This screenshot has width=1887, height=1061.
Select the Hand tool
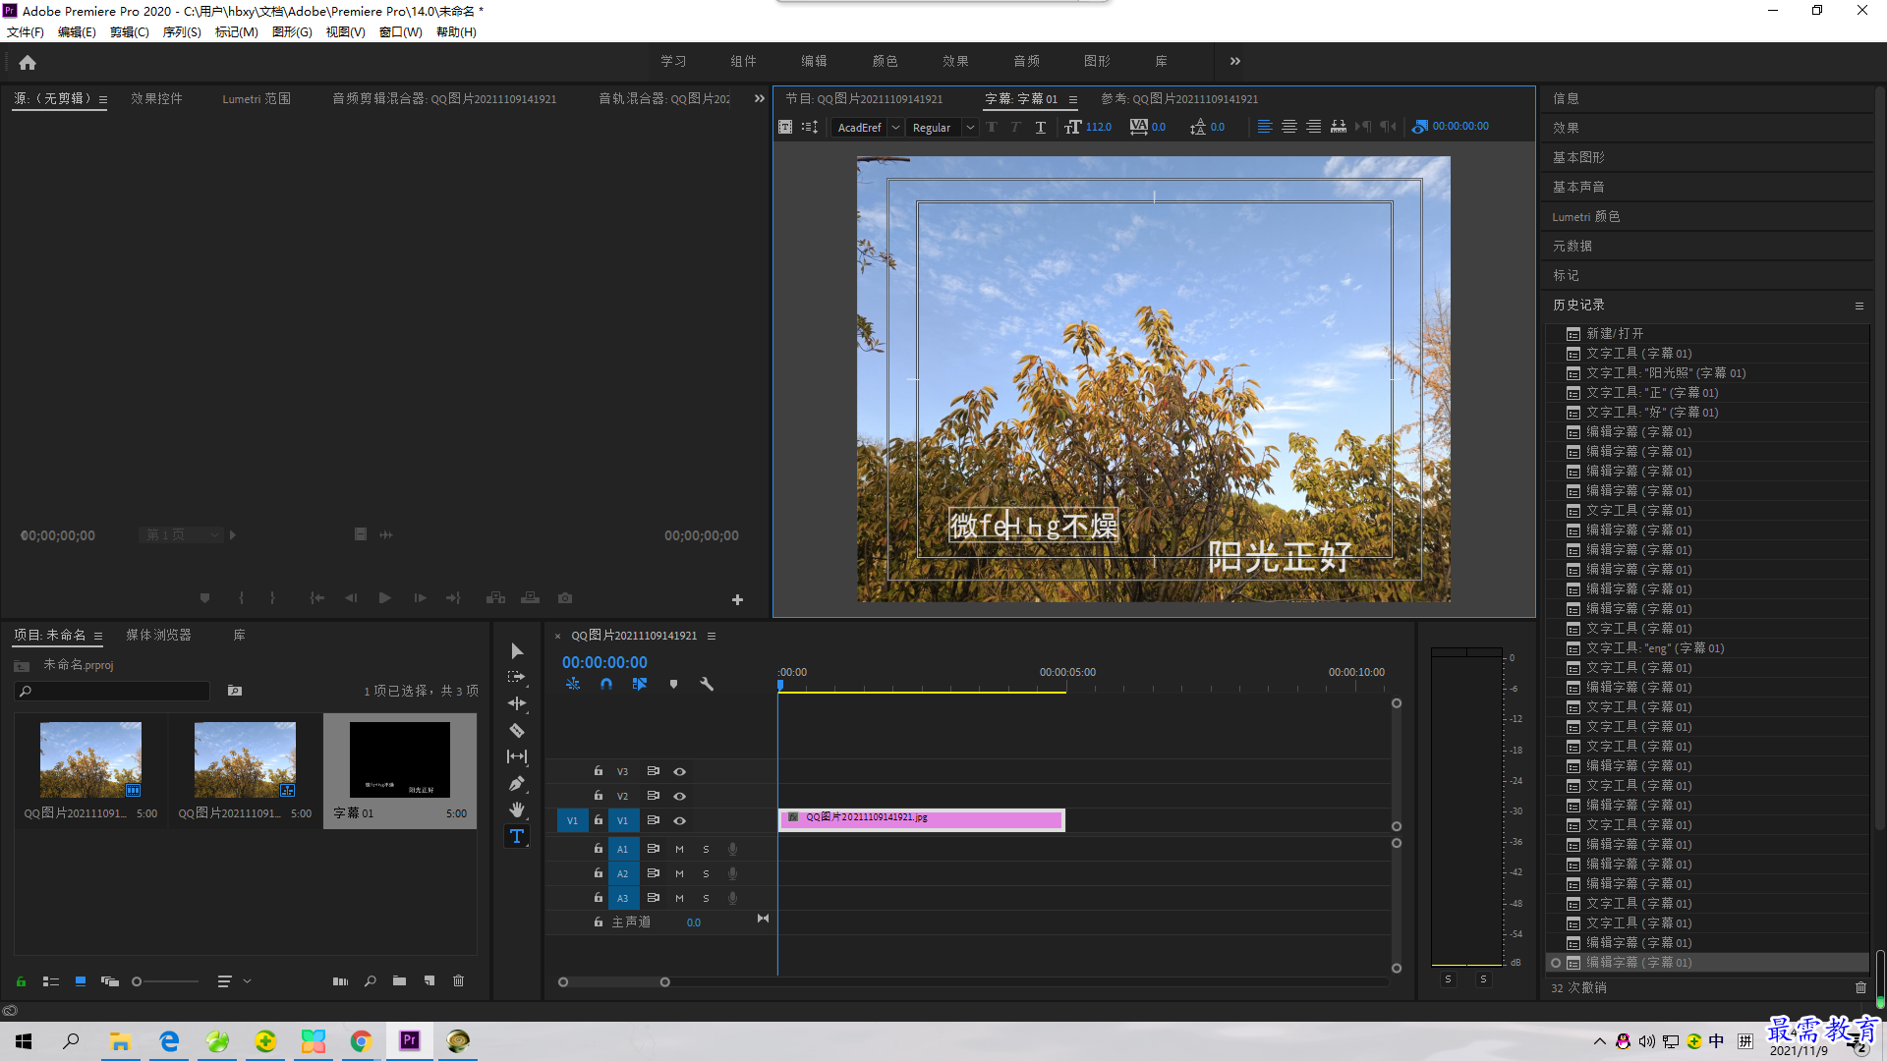517,810
